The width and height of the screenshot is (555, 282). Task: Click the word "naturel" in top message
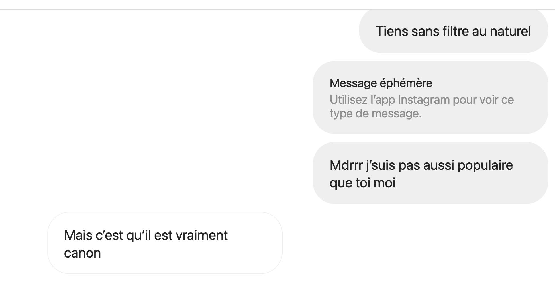click(510, 31)
